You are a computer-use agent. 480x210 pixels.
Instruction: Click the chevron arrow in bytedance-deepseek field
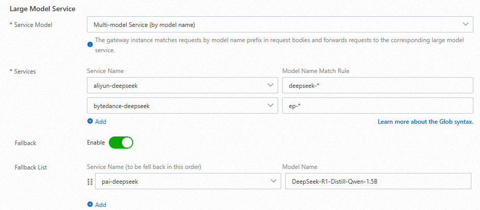click(271, 105)
